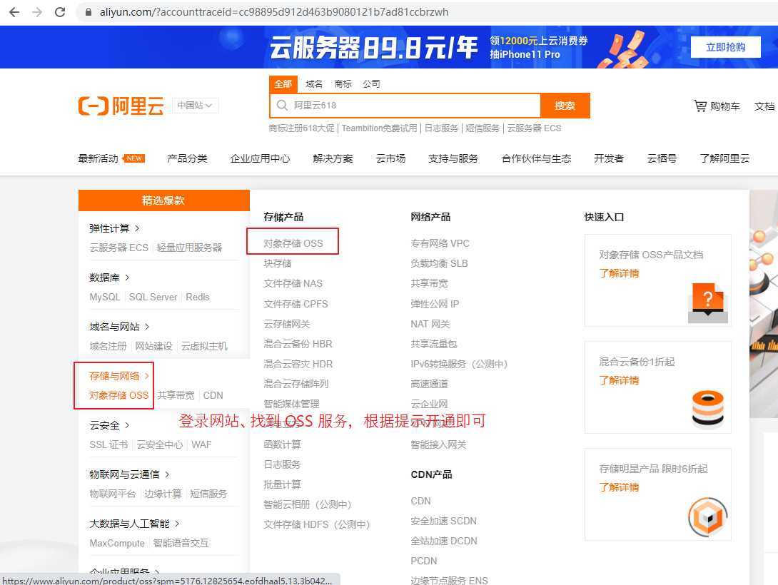Click the 阿里云618 search input field
The image size is (778, 585).
[405, 105]
